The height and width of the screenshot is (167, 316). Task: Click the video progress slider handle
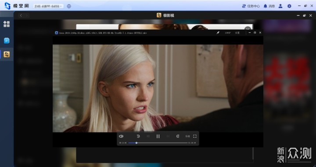[136, 143]
